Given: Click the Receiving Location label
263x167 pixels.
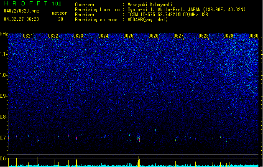Looking at the screenshot, I should click(x=97, y=10).
